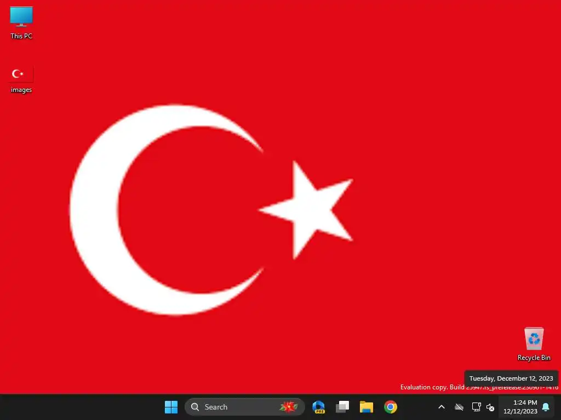Screen dimensions: 561x420
Task: Open notifications bell icon
Action: click(546, 407)
